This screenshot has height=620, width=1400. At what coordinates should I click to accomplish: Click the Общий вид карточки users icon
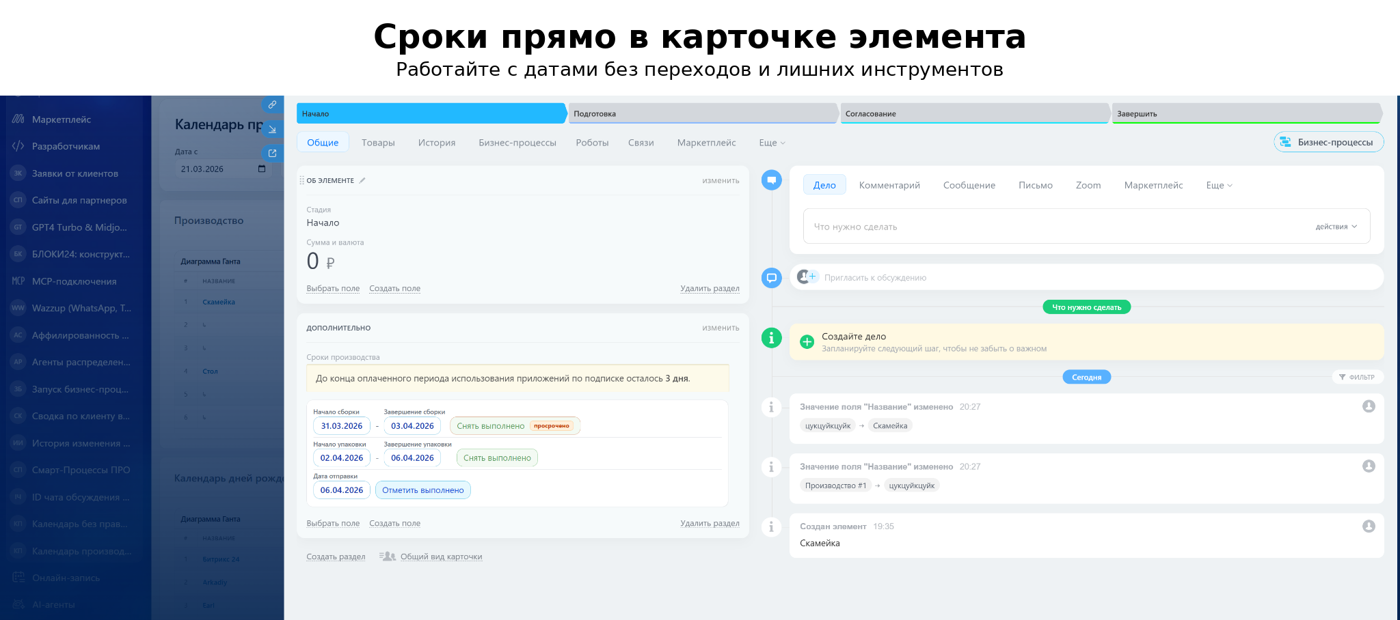pyautogui.click(x=388, y=556)
